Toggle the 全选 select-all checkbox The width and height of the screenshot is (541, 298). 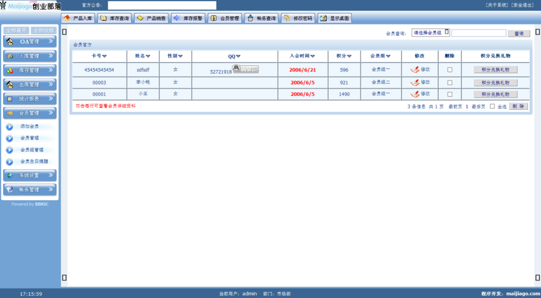[x=492, y=106]
